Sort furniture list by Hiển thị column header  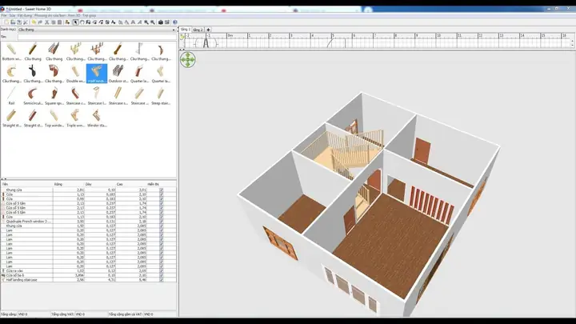pos(162,184)
